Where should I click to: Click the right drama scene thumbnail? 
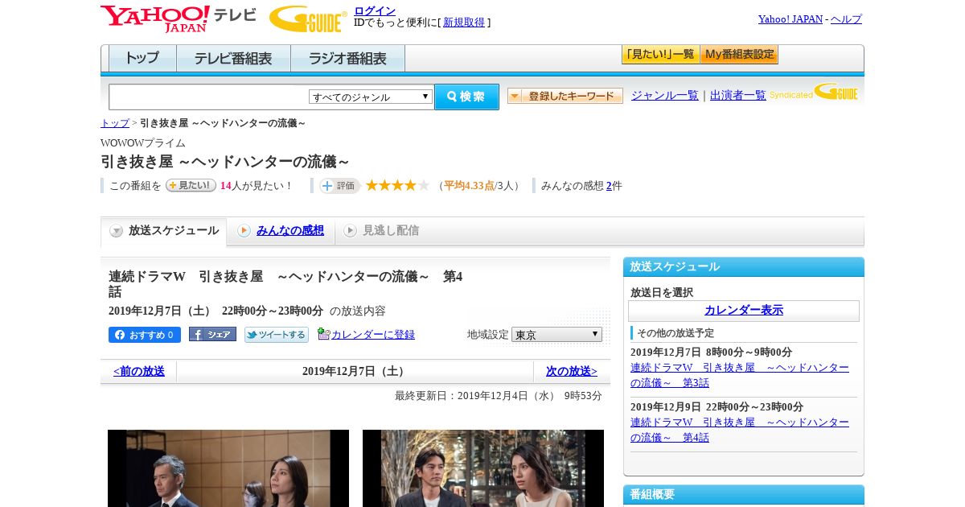coord(483,468)
